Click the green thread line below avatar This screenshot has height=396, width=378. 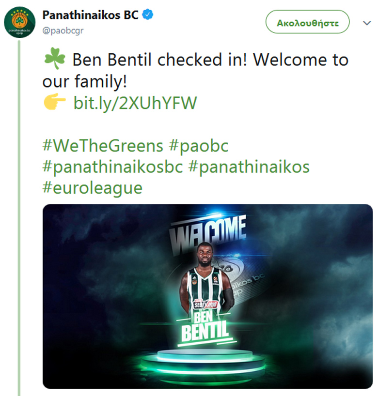(x=19, y=217)
